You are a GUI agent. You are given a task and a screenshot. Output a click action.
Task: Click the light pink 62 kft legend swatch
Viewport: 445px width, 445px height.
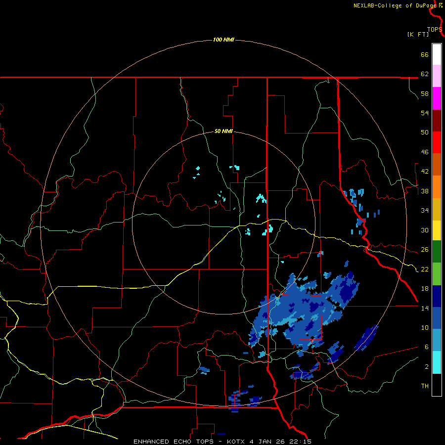(437, 76)
